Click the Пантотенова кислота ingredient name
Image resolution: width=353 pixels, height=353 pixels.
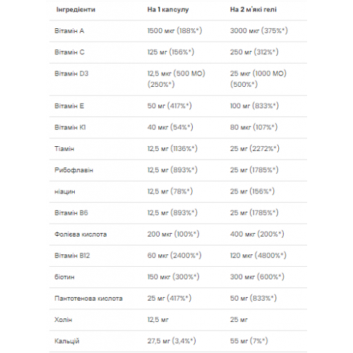click(x=88, y=299)
